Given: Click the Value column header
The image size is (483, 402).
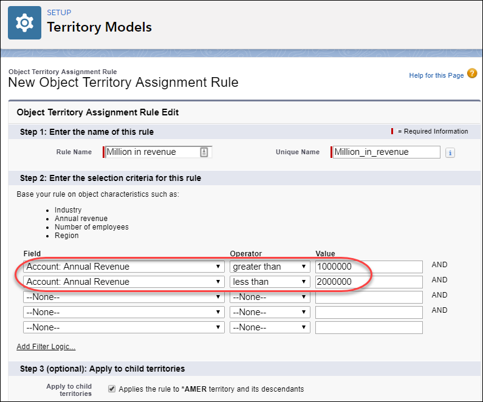Looking at the screenshot, I should coord(325,254).
